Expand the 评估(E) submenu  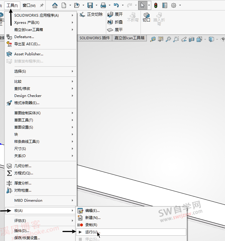click(x=41, y=221)
